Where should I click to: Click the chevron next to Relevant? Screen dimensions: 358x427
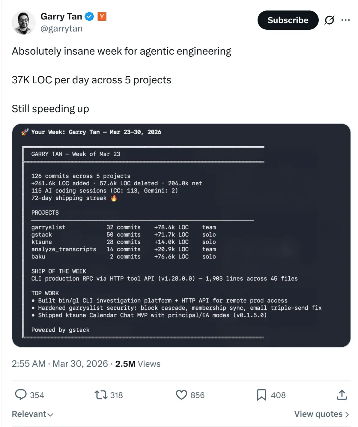pos(50,414)
